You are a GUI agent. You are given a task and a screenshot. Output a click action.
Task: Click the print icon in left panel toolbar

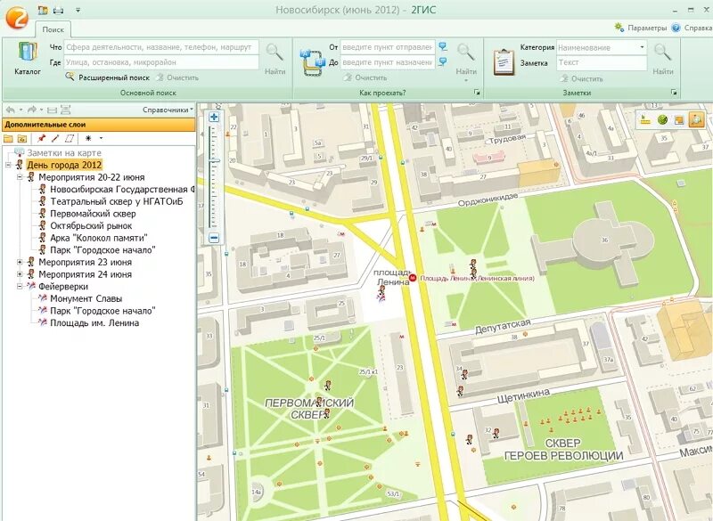pos(52,110)
